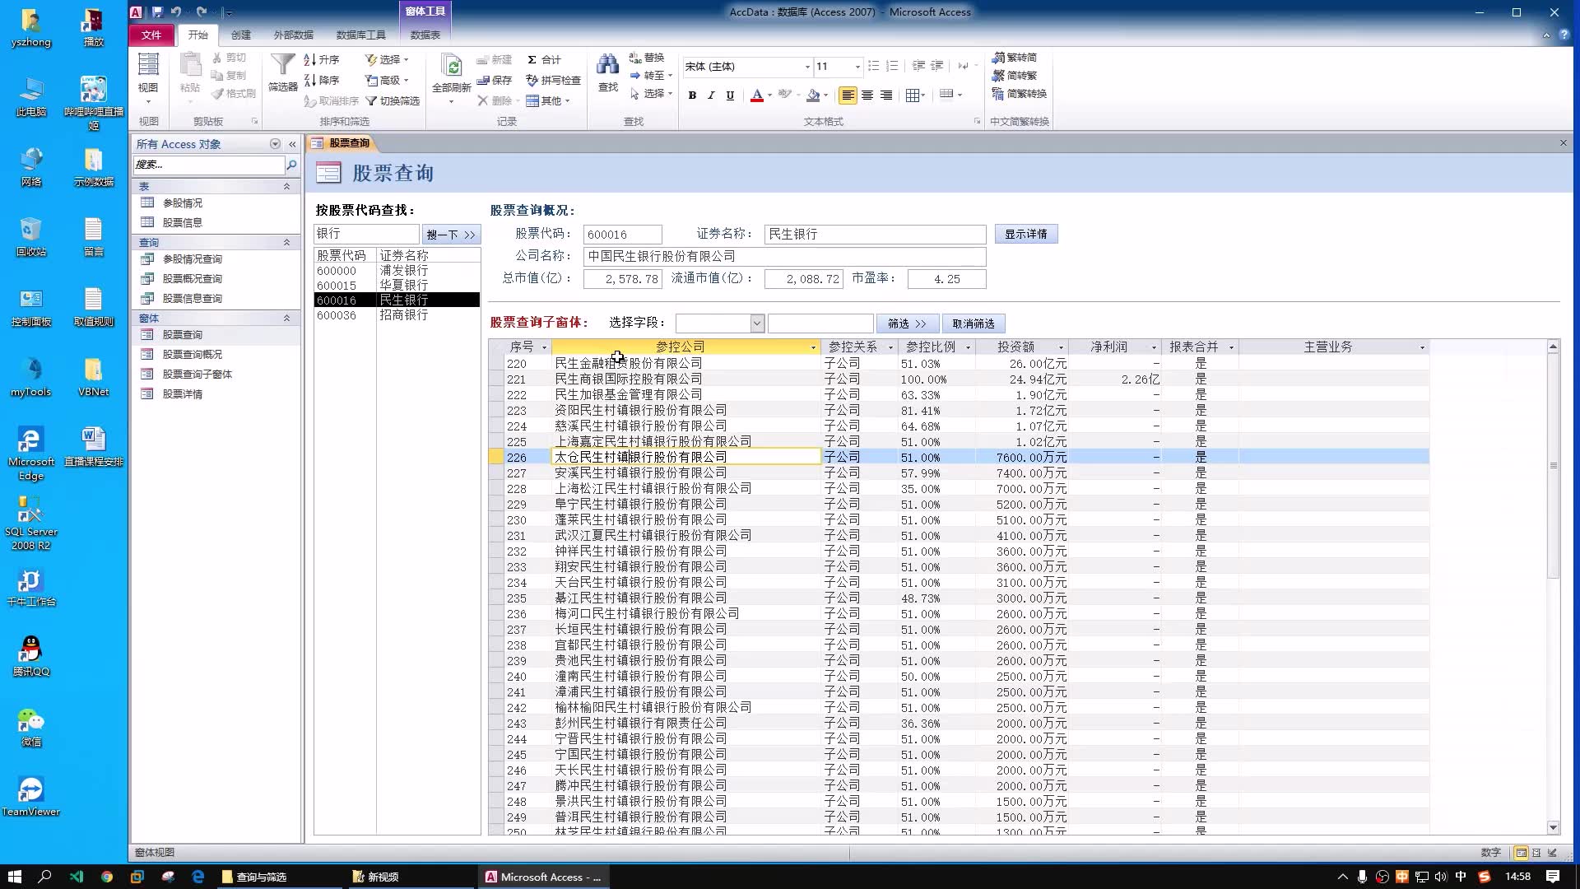Toggle 切换筛选 filter on or off
This screenshot has height=889, width=1580.
(x=393, y=100)
